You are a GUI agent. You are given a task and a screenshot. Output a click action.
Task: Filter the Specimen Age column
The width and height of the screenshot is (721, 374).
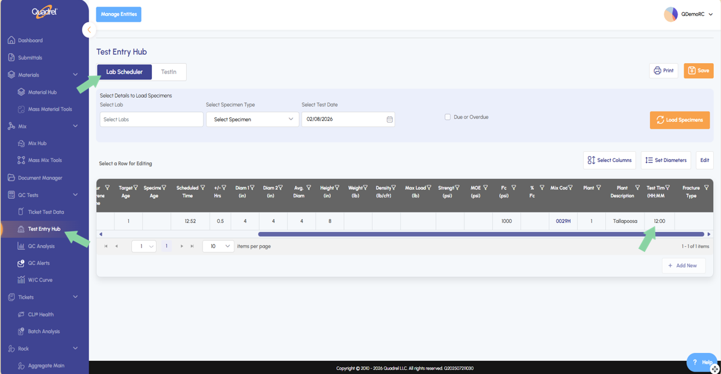click(x=164, y=188)
